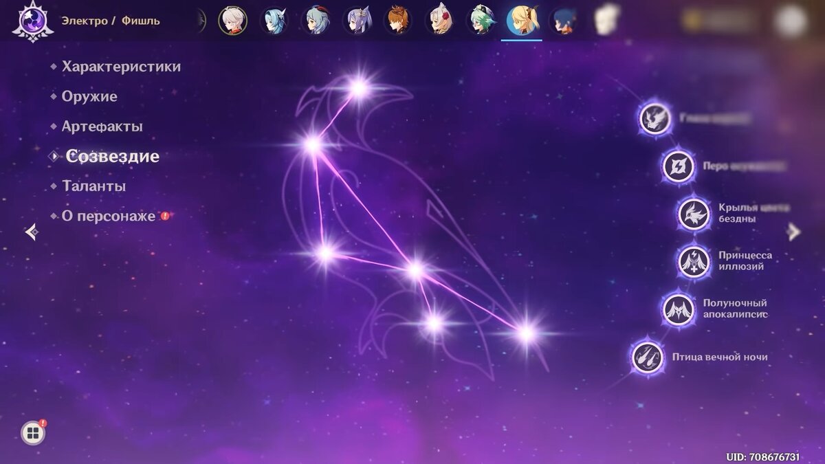Screen dimensions: 825x464
Task: Select the active Созвездие menu section
Action: [x=113, y=156]
